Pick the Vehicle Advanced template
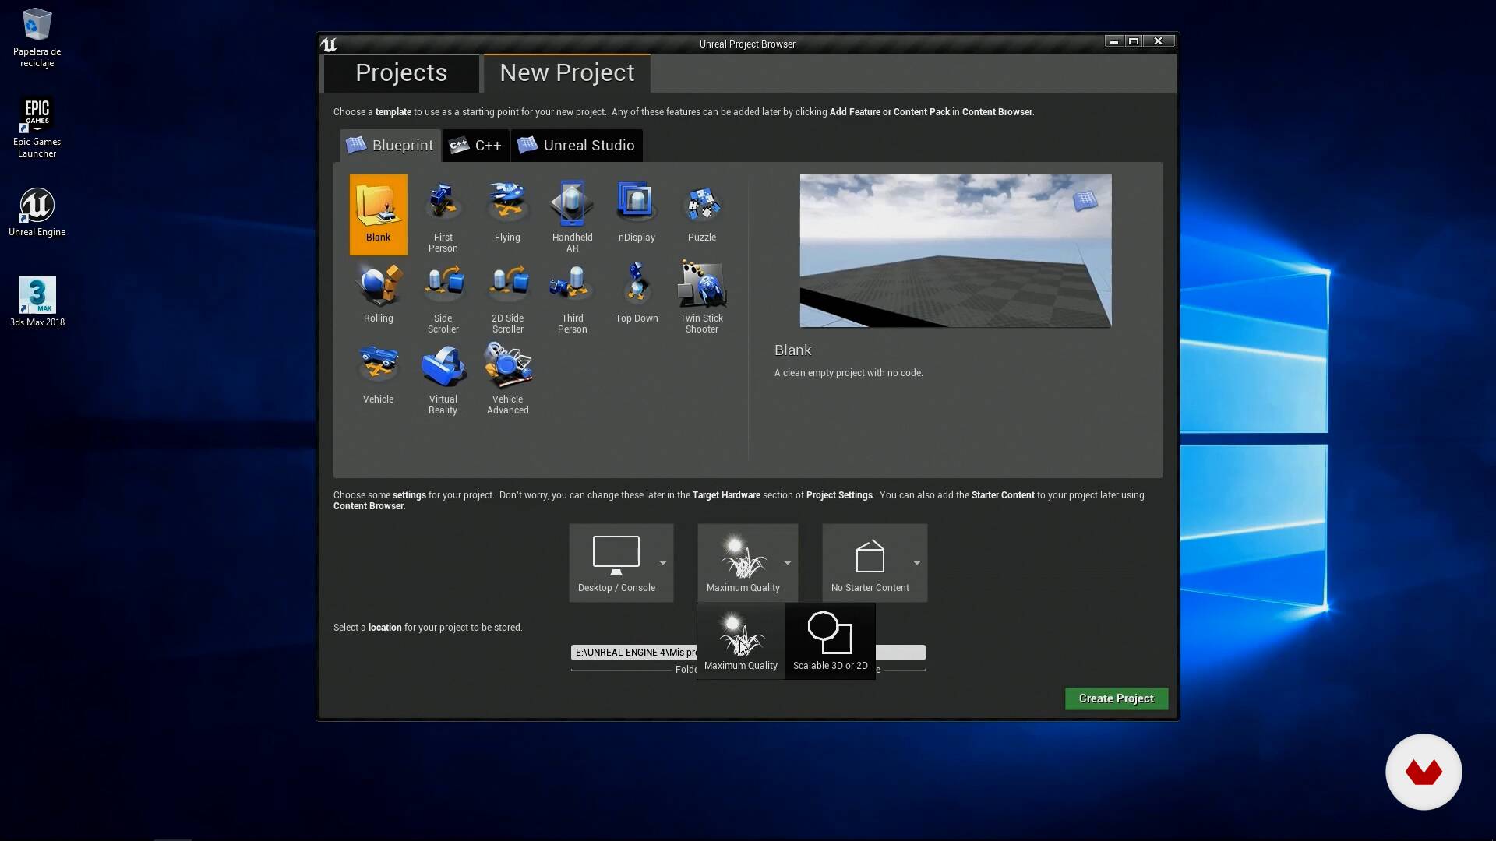 507,376
